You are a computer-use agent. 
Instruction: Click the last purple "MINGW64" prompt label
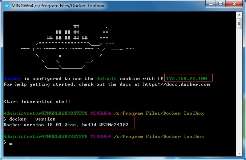coord(101,136)
